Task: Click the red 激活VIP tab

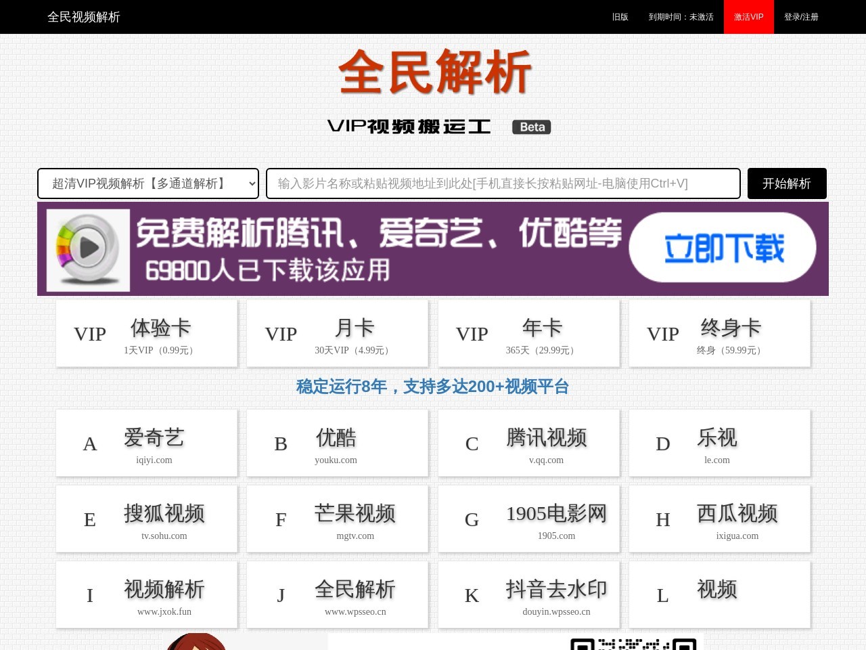Action: (749, 17)
